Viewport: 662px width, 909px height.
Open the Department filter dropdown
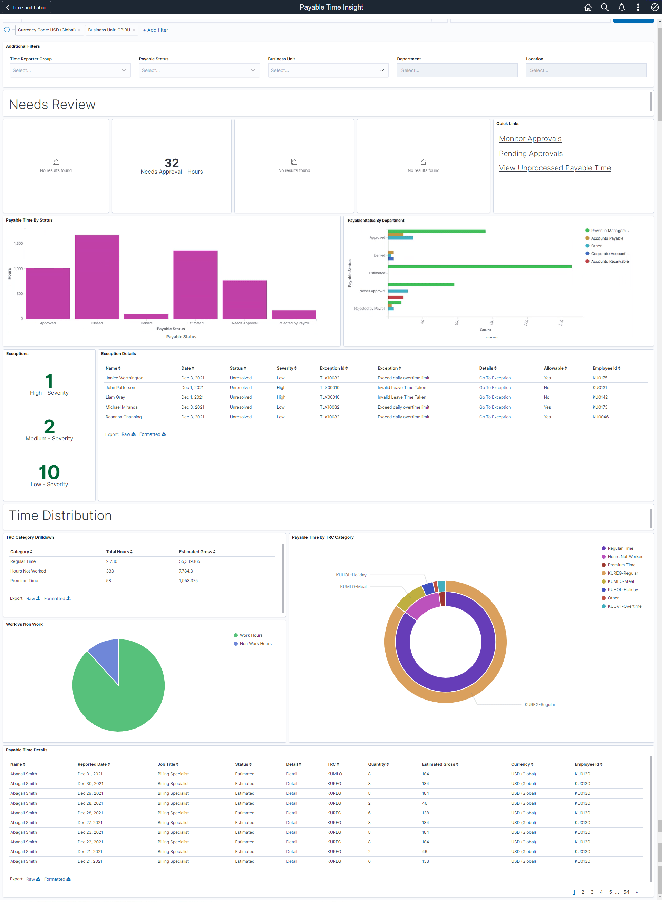pyautogui.click(x=457, y=70)
